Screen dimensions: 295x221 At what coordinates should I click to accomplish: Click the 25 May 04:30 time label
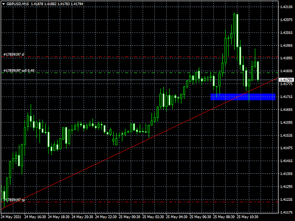pos(177,217)
